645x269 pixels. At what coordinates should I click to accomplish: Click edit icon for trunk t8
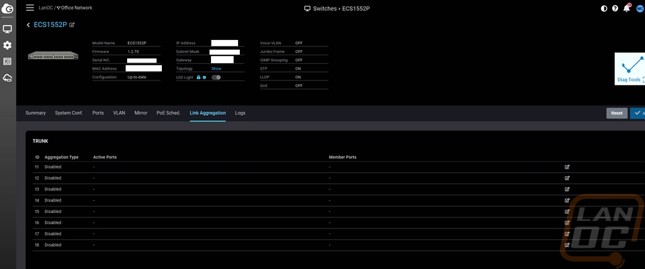567,245
